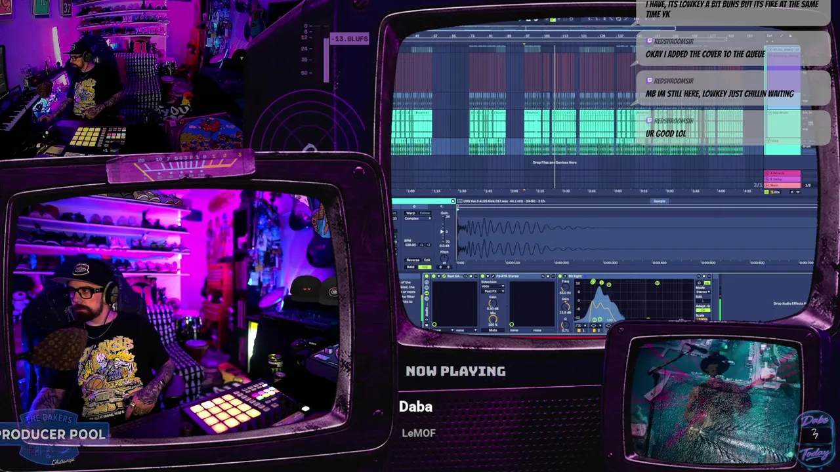Click the green automation icon beside 1.00x
The width and height of the screenshot is (840, 472).
tap(766, 192)
